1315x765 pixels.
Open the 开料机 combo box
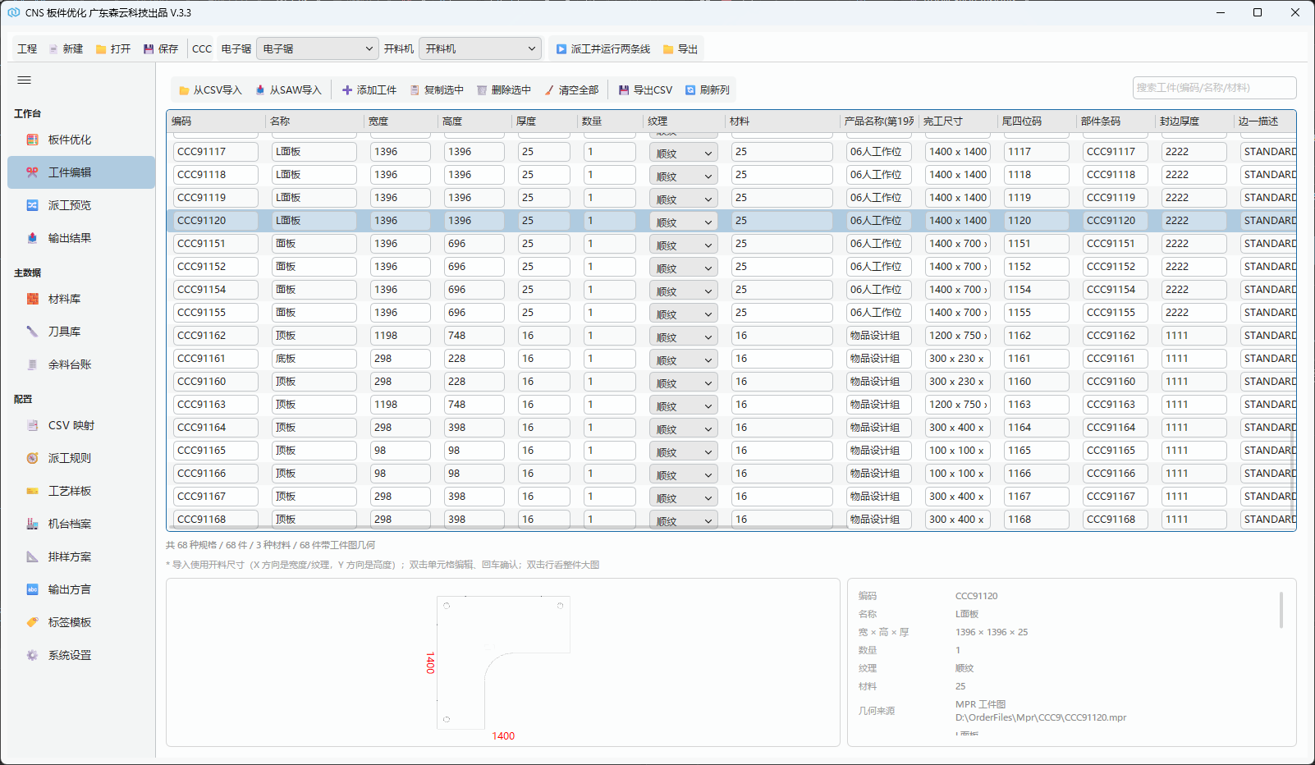[480, 49]
